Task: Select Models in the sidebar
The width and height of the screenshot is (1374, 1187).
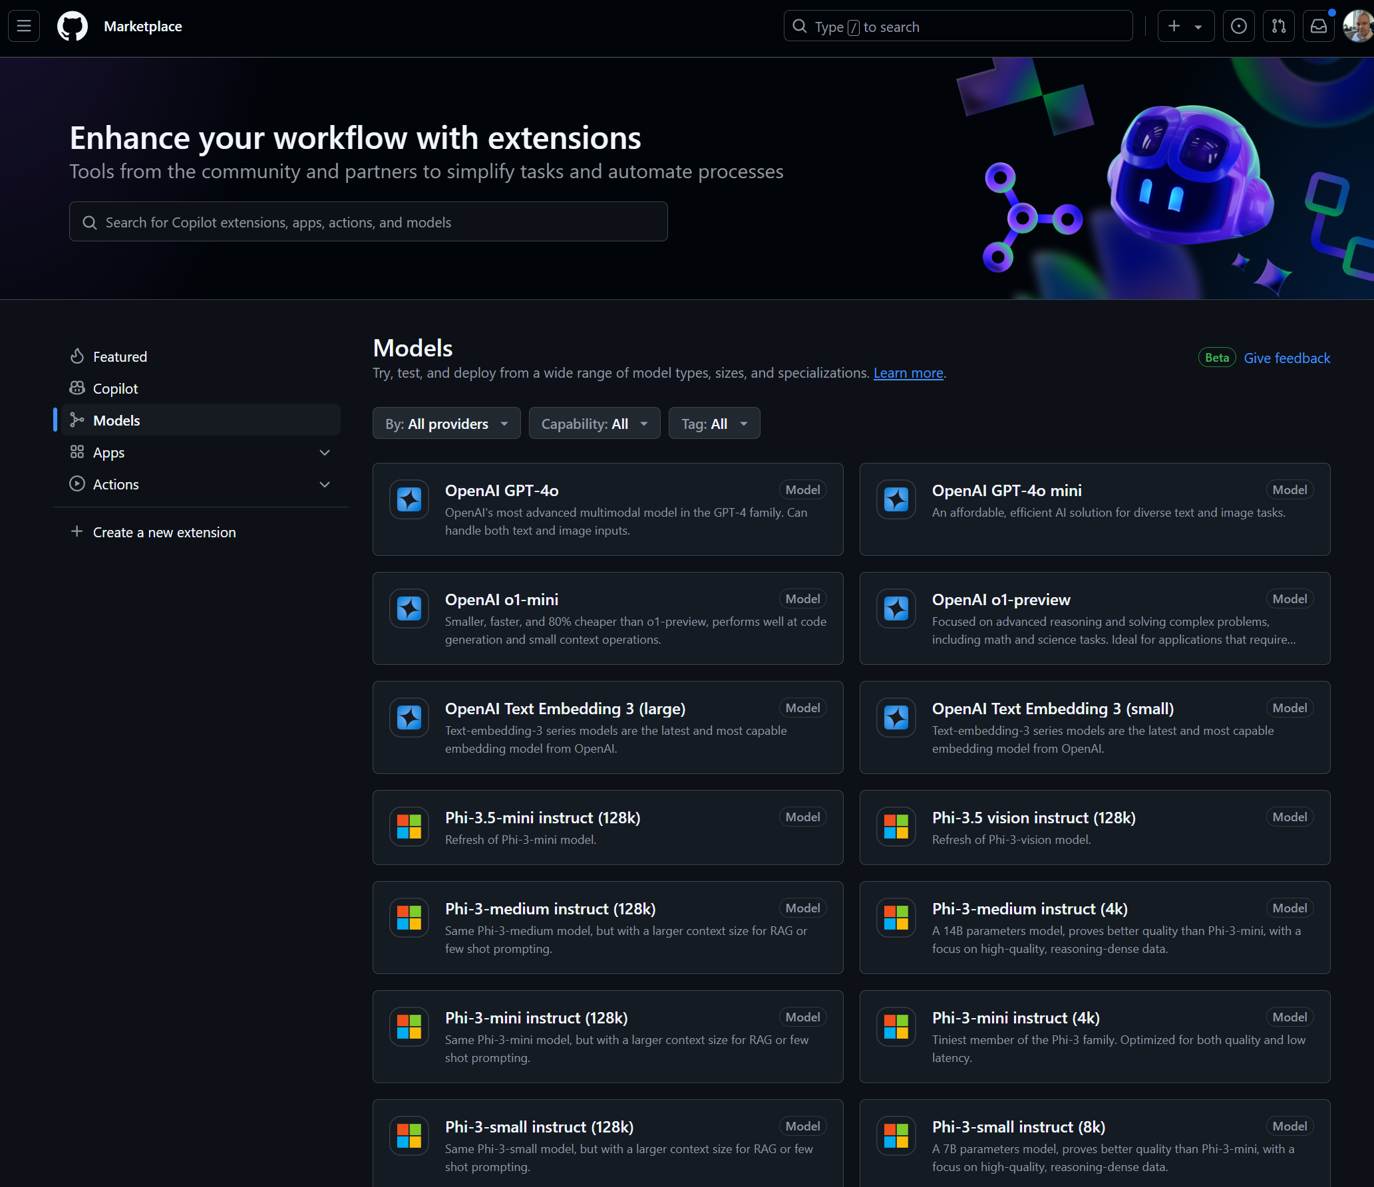Action: [116, 420]
